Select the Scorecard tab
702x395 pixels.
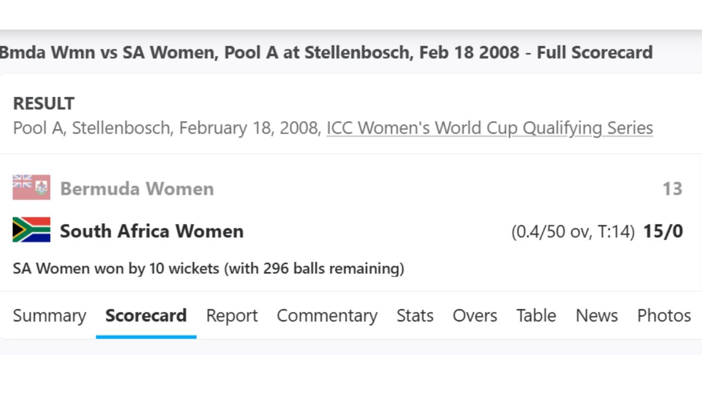pyautogui.click(x=146, y=315)
